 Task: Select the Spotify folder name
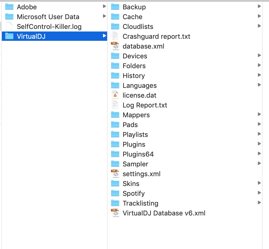point(134,193)
